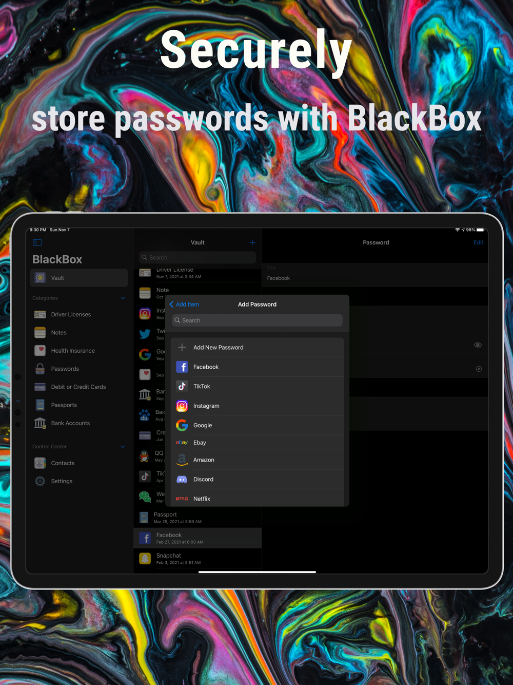This screenshot has width=513, height=685.
Task: Click the QQ penguin icon in Vault list
Action: (x=145, y=456)
